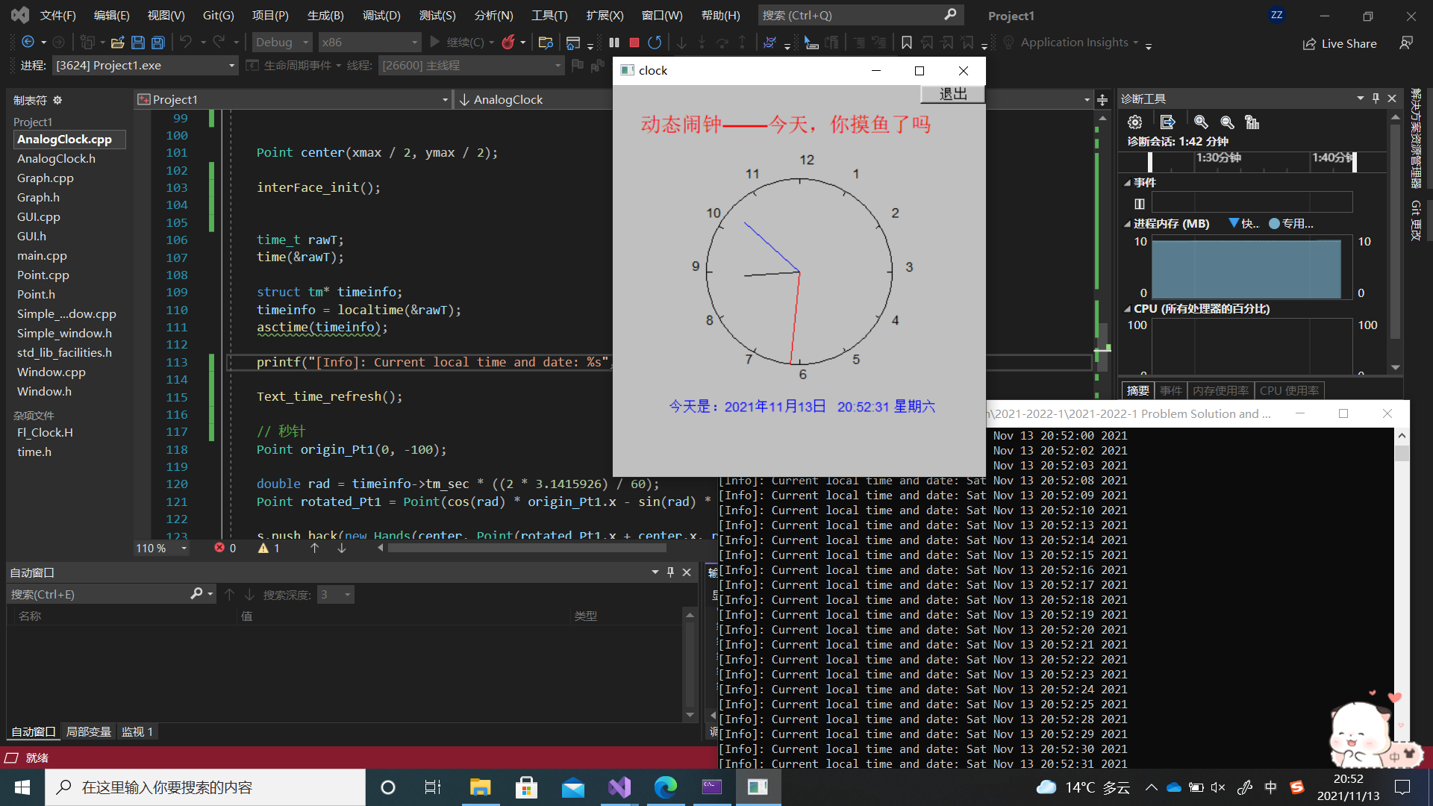This screenshot has height=806, width=1433.
Task: Zoom in on diagnostics timeline magnifier
Action: (1201, 122)
